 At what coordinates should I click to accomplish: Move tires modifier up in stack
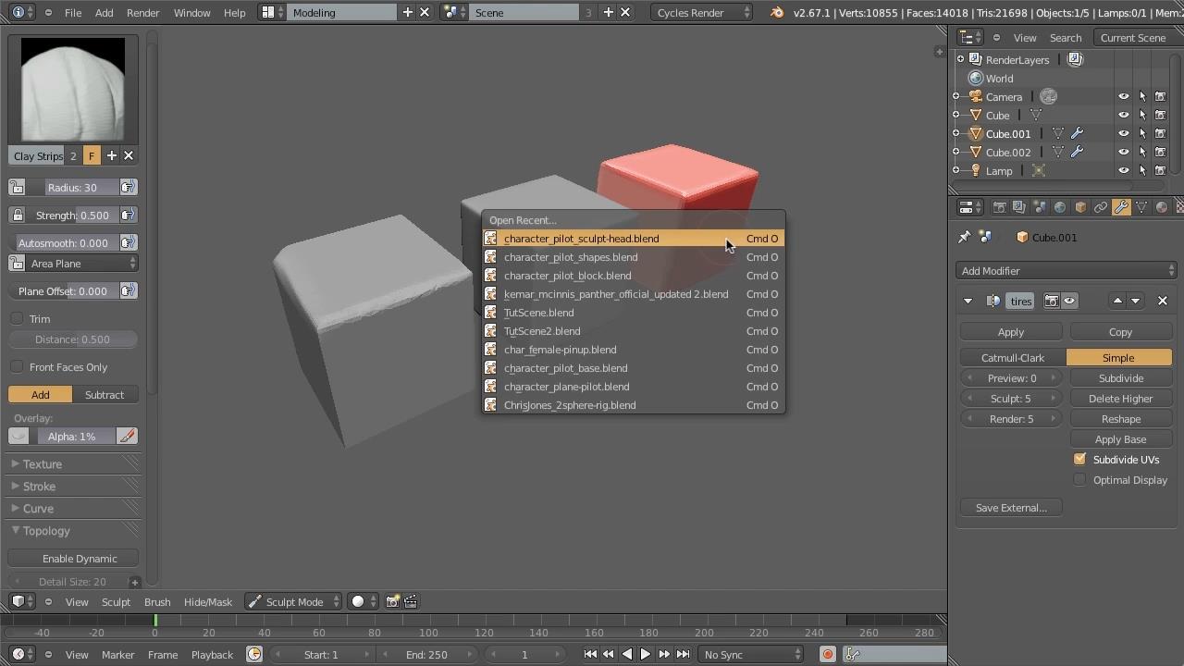[x=1117, y=301]
